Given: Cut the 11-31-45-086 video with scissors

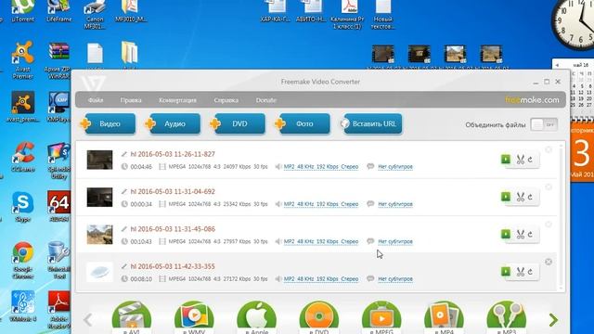Looking at the screenshot, I should 520,235.
